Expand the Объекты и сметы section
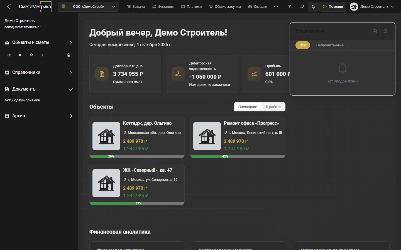 39,42
